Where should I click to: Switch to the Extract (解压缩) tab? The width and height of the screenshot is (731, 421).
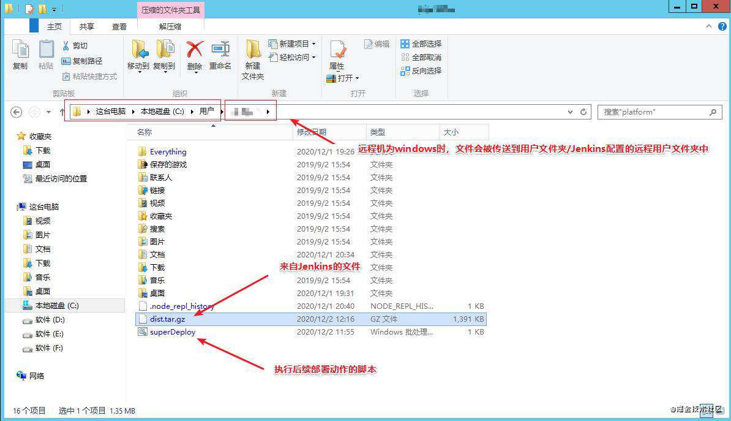coord(170,26)
